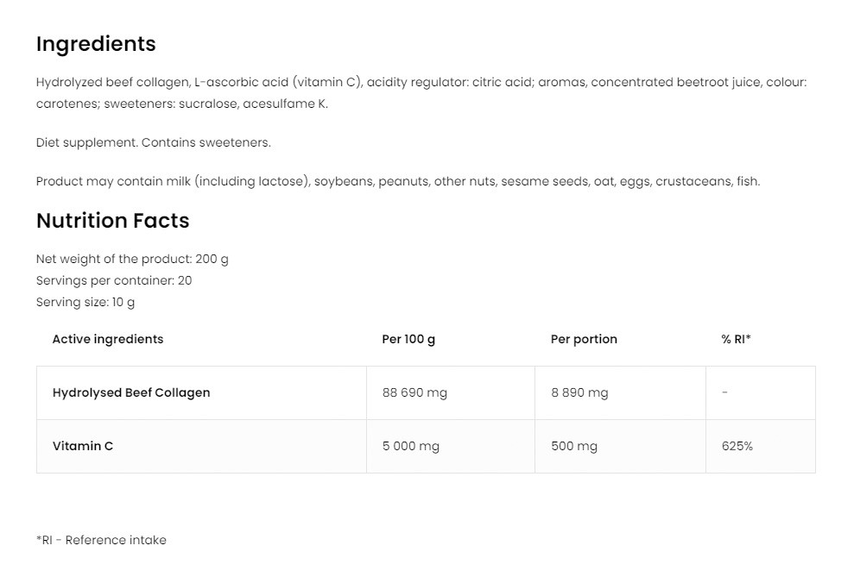Click the Diet supplement. Contains sweeteners sentence
The image size is (854, 577).
(154, 142)
